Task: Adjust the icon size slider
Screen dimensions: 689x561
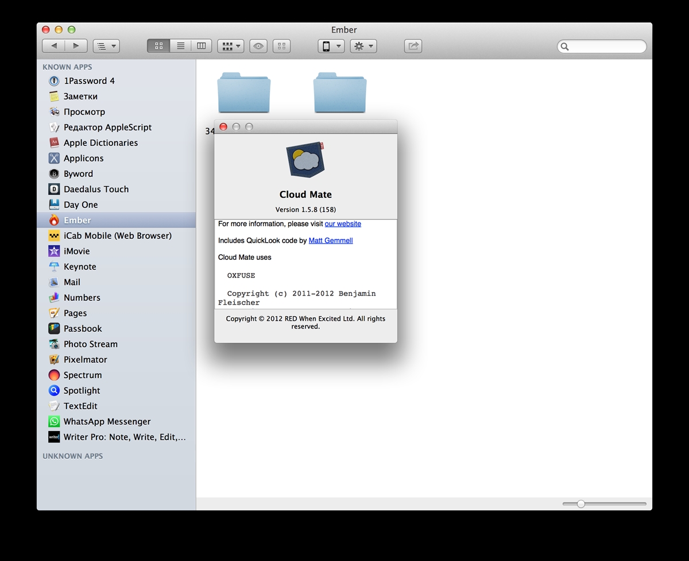Action: (581, 504)
